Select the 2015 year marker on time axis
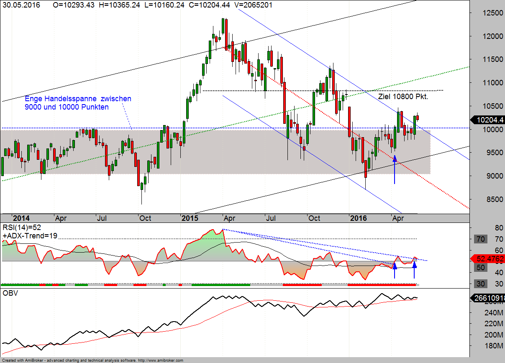The height and width of the screenshot is (363, 505). pos(191,218)
